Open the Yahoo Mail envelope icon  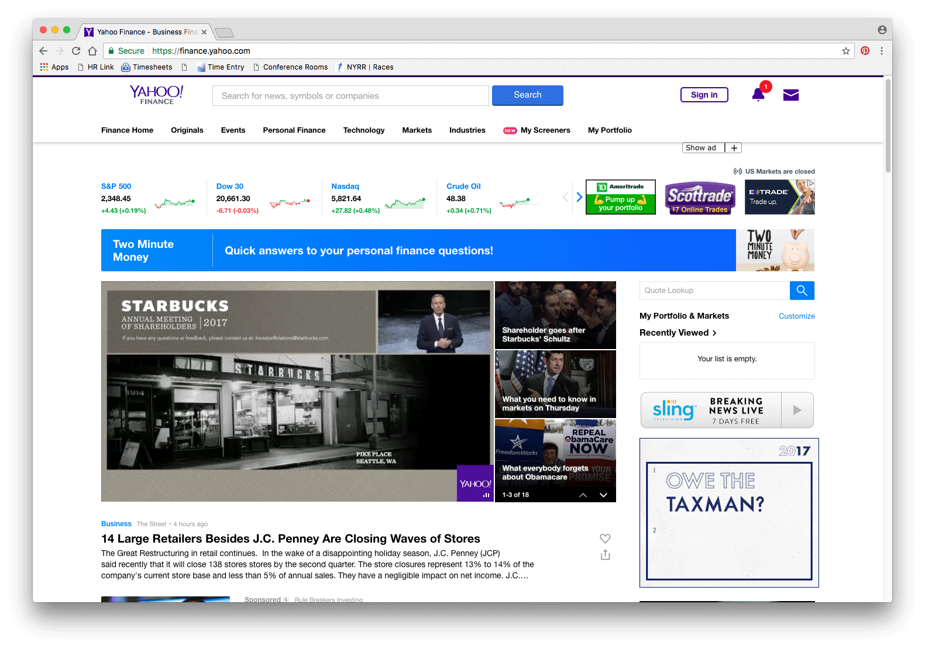pyautogui.click(x=791, y=95)
